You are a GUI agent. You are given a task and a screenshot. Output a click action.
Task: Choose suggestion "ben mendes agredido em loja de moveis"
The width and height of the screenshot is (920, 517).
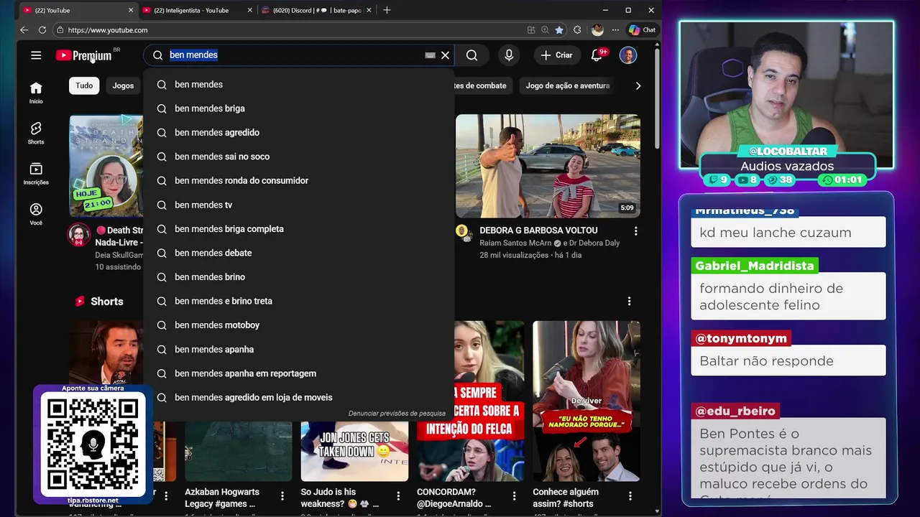[x=299, y=397]
